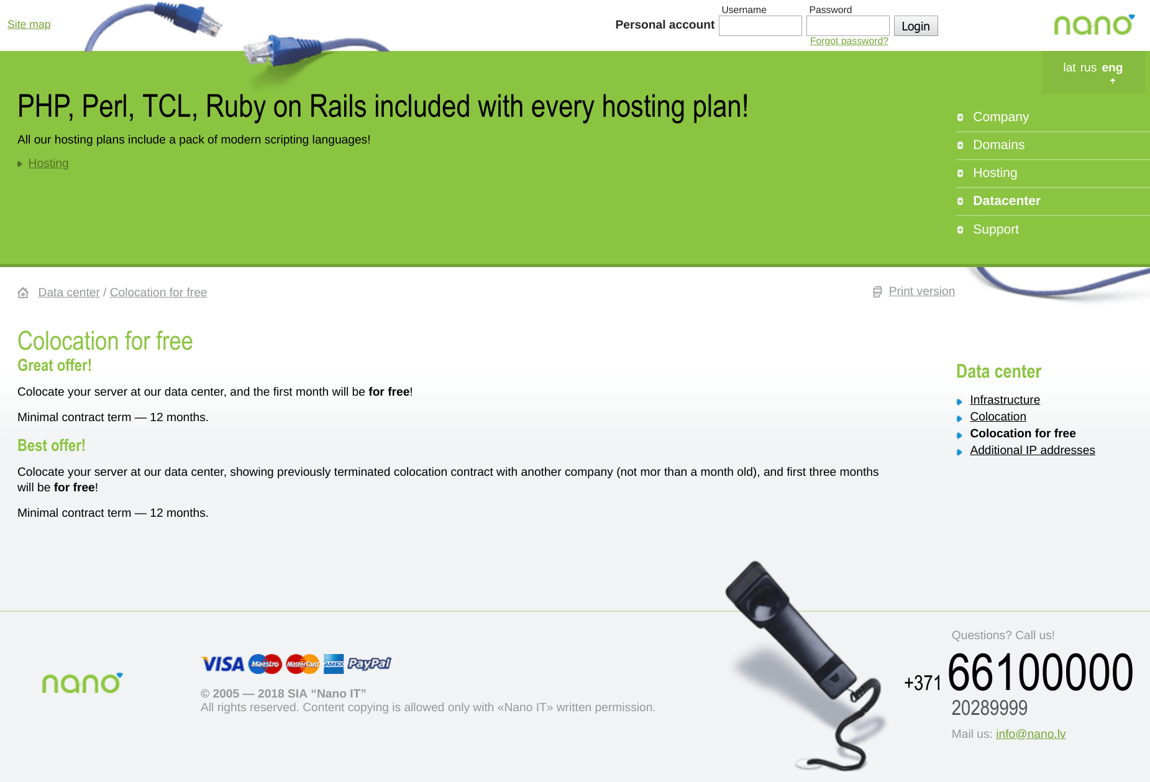
Task: Click the printer icon beside Print version
Action: (x=877, y=292)
